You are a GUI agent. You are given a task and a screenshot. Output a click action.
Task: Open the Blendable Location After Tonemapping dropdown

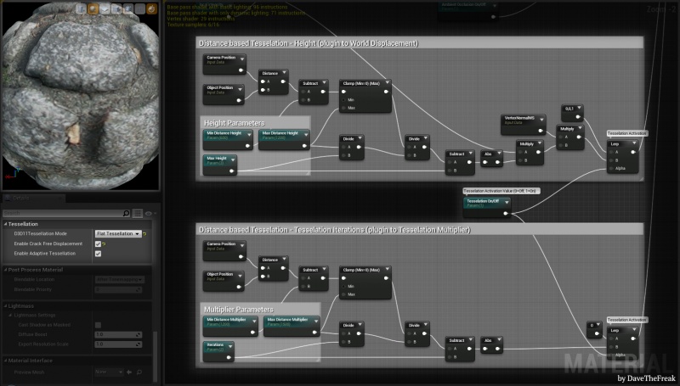pos(120,280)
